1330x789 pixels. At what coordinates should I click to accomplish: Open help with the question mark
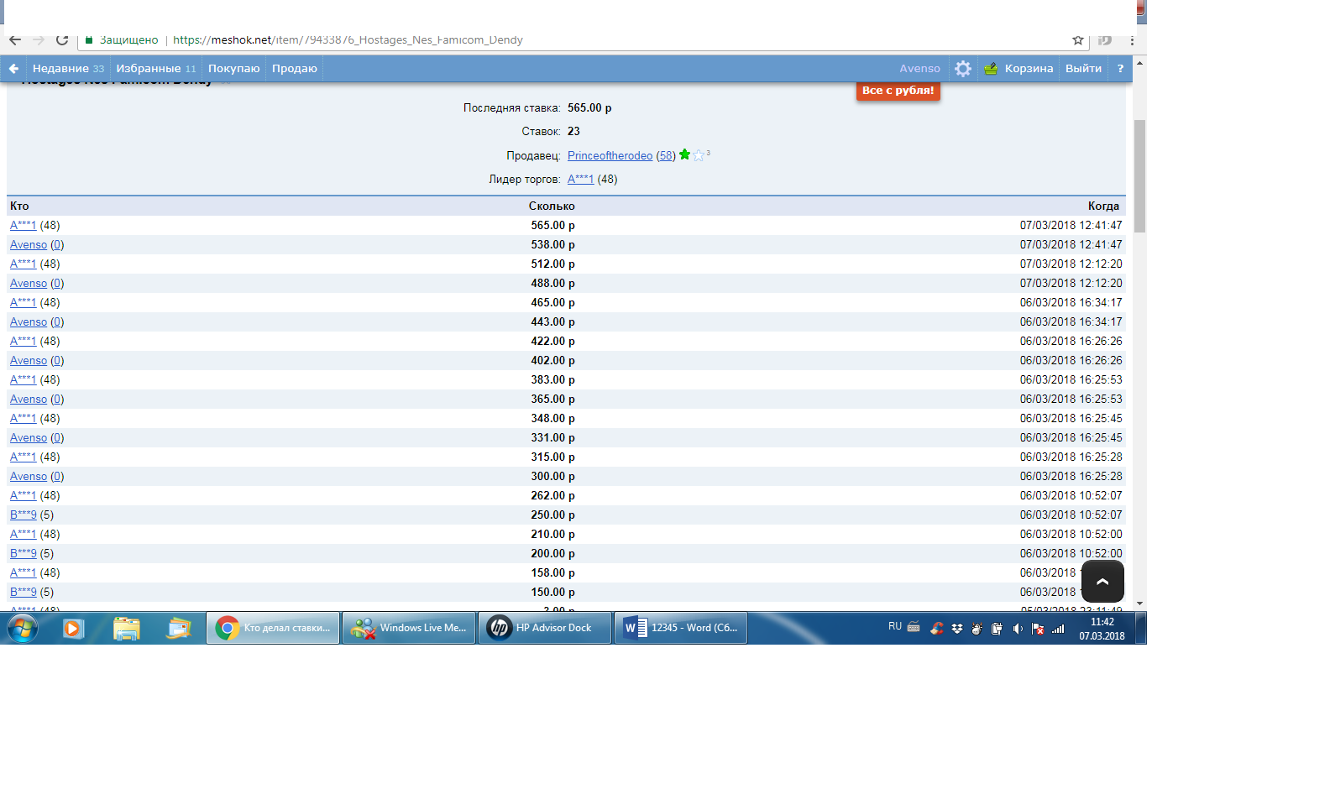click(x=1120, y=69)
